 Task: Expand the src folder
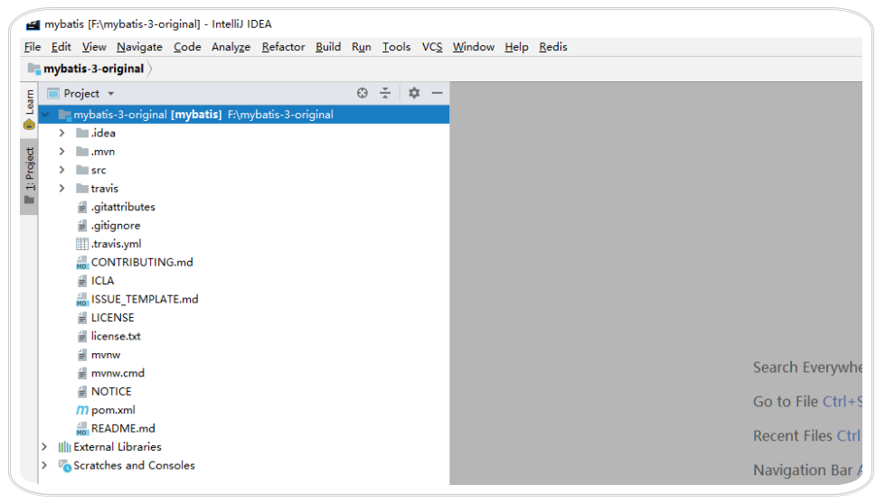click(x=62, y=171)
